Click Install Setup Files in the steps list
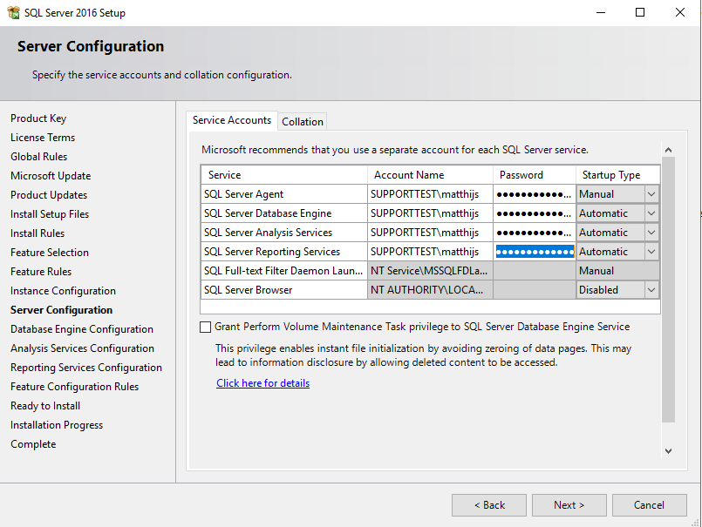The image size is (702, 527). point(50,214)
